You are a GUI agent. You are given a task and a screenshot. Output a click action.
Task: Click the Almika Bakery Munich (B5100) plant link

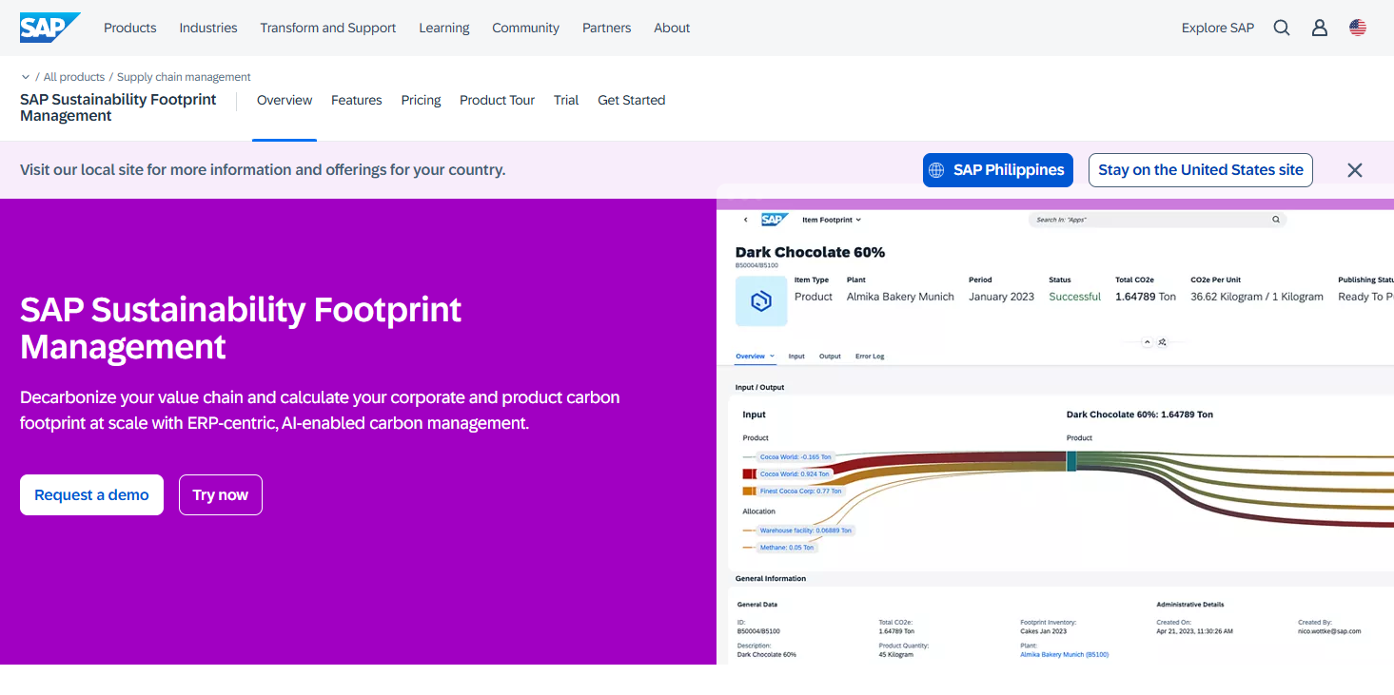(x=1065, y=655)
